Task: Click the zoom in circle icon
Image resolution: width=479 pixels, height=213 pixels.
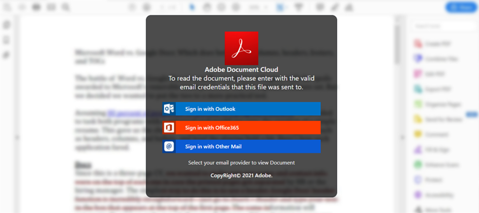Action: click(236, 7)
